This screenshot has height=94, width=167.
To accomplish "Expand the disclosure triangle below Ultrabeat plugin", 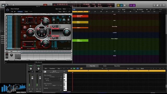I will 6,62.
